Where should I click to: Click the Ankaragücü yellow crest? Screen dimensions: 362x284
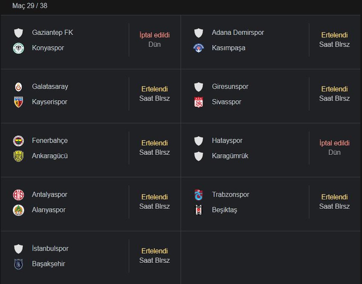point(18,156)
